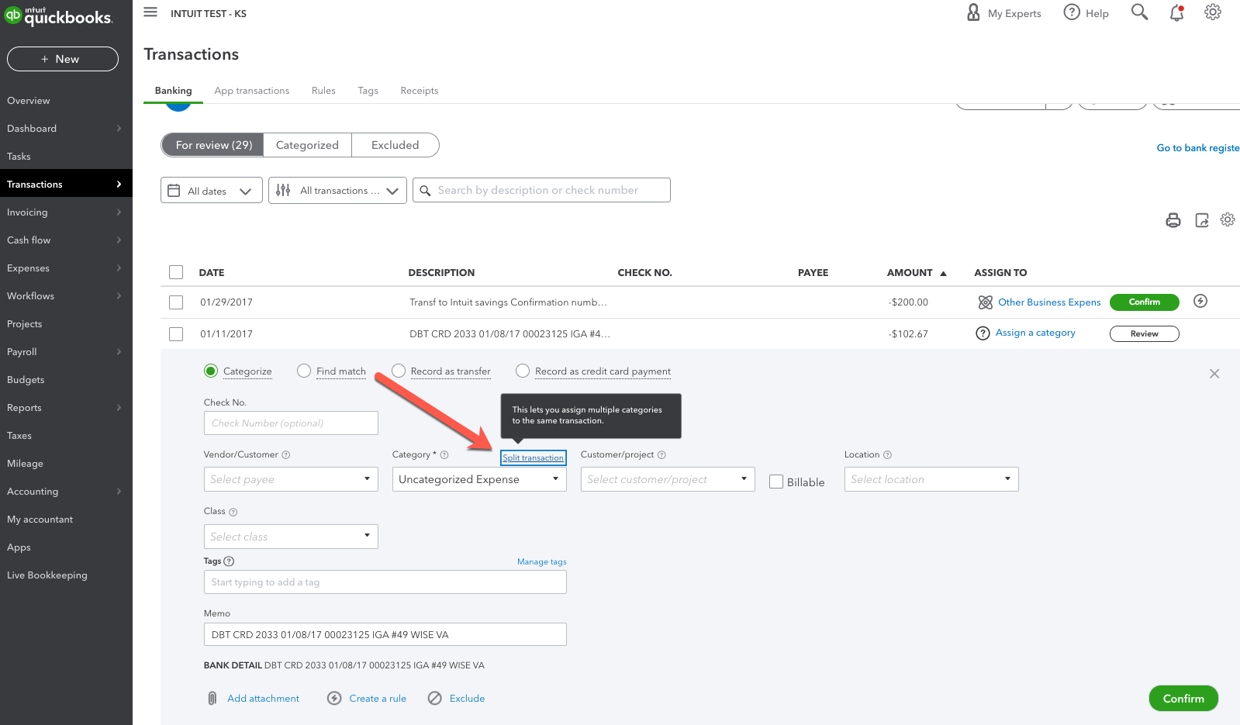The image size is (1240, 725).
Task: Open the top-right settings gear
Action: (1213, 12)
